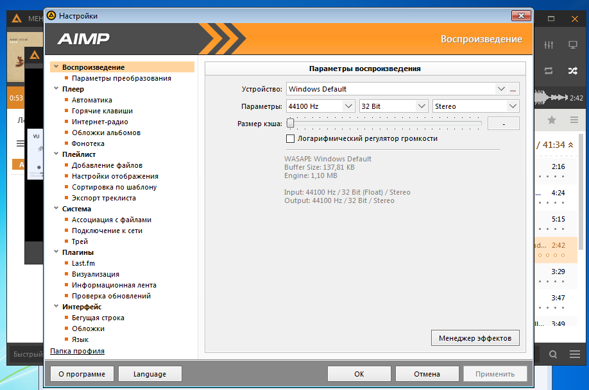This screenshot has width=589, height=390.
Task: Select playlist track with duration 2:16
Action: click(x=556, y=171)
